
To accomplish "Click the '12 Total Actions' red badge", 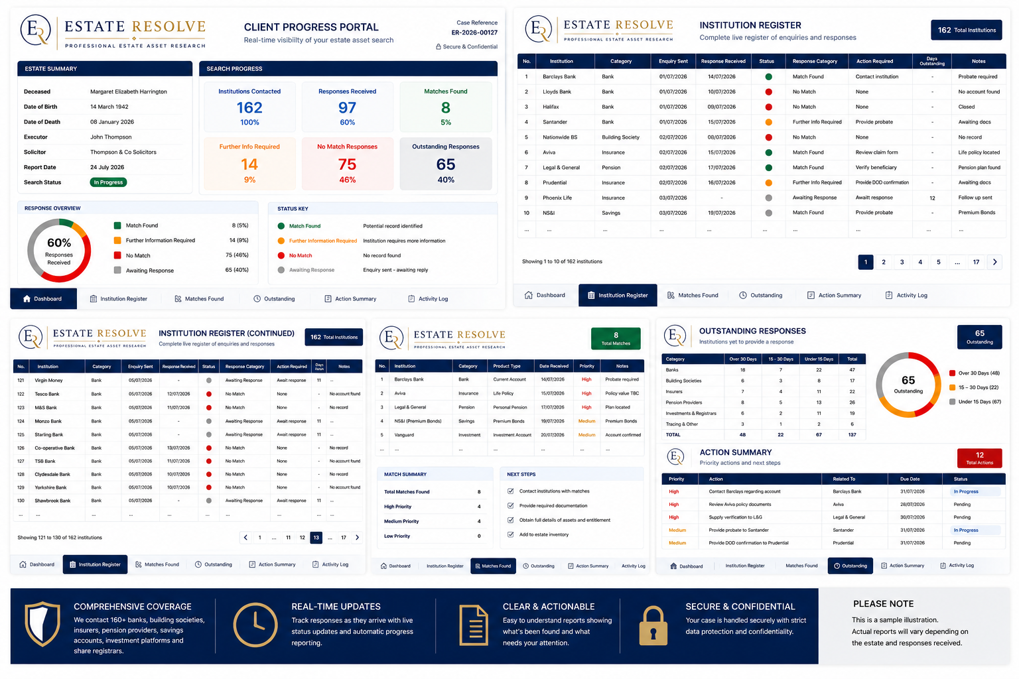I will pos(979,458).
